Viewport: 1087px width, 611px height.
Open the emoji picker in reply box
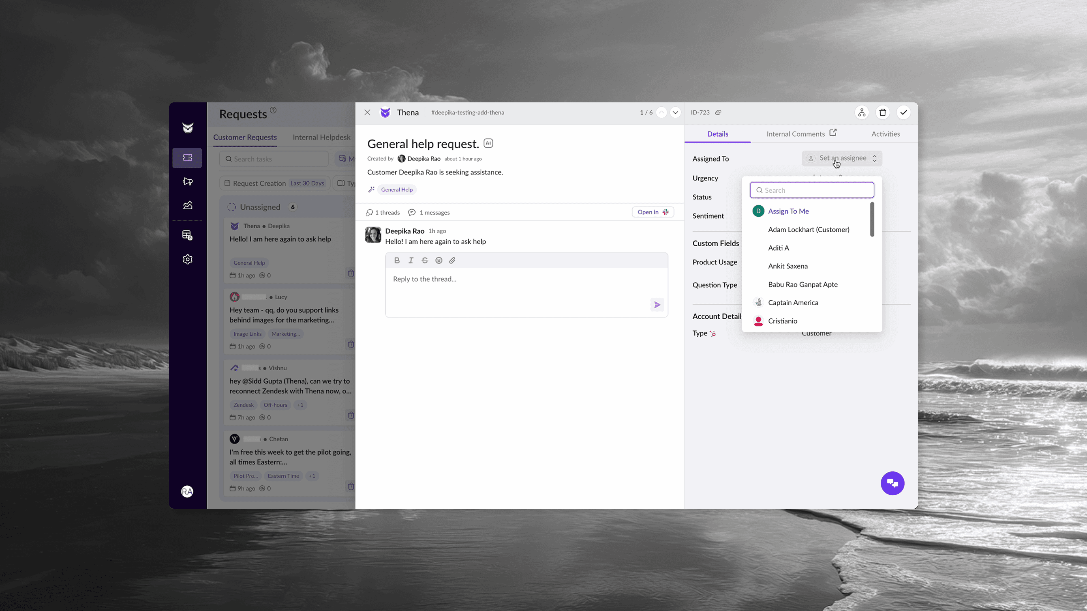tap(439, 260)
